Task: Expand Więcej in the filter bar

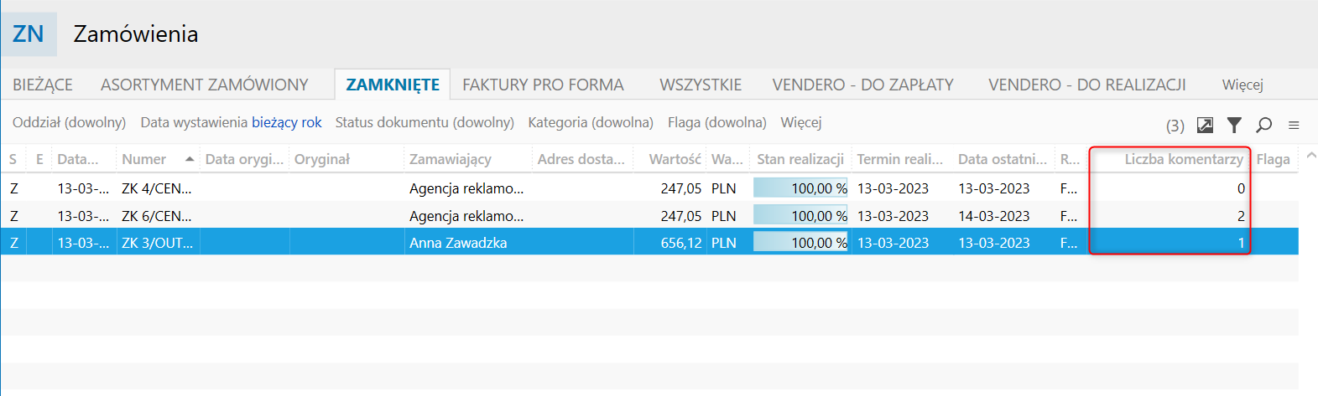Action: [x=801, y=122]
